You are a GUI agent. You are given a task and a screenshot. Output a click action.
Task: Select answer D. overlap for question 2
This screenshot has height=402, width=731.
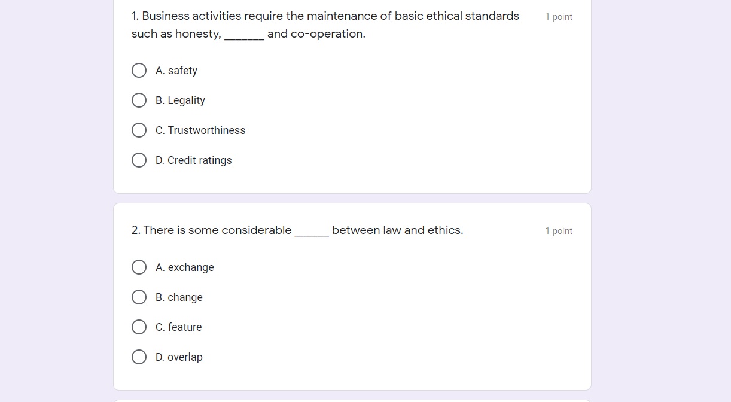pyautogui.click(x=139, y=357)
